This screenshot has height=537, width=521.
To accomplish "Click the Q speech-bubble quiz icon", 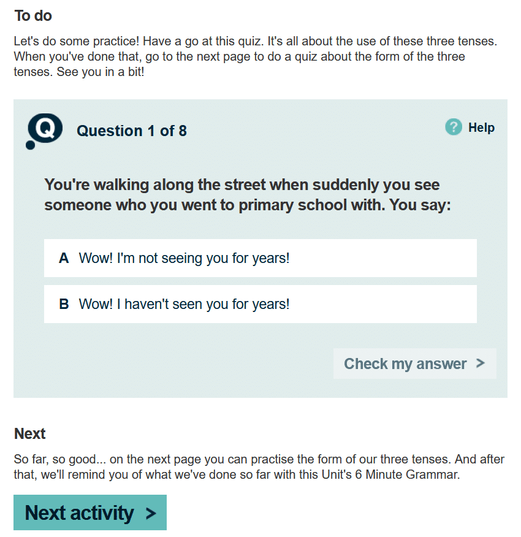I will 44,130.
